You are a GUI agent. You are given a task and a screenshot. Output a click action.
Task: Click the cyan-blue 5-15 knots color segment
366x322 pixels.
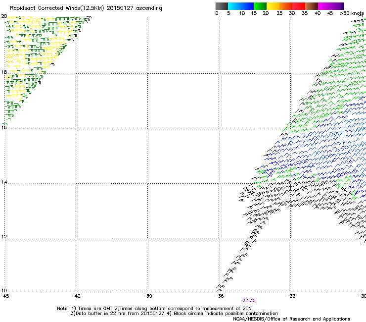coord(241,6)
